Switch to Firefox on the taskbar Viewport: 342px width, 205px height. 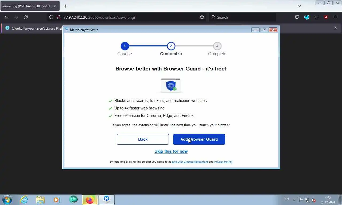point(90,200)
